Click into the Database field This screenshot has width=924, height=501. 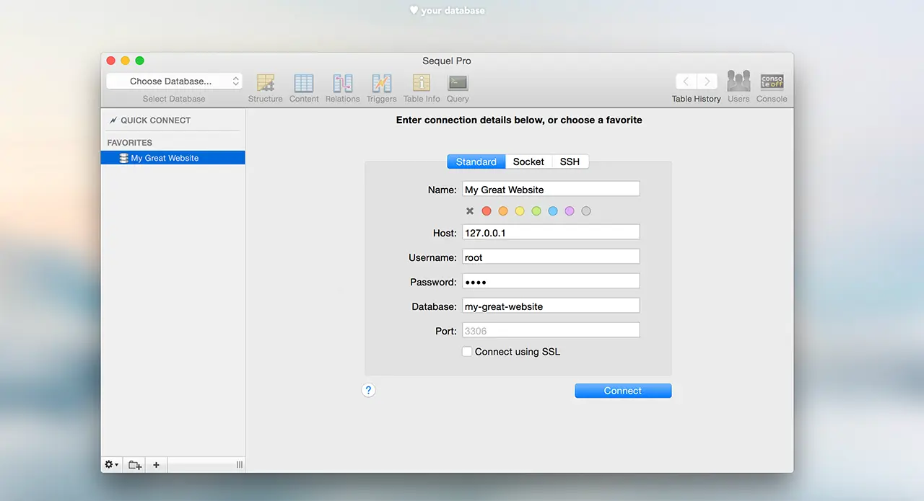tap(551, 306)
